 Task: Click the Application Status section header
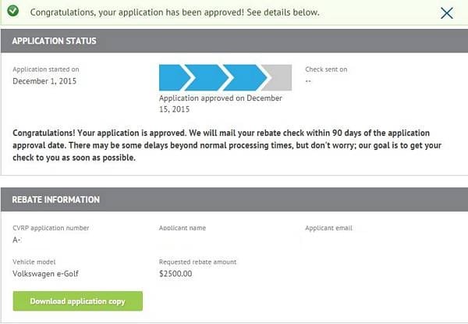[55, 41]
